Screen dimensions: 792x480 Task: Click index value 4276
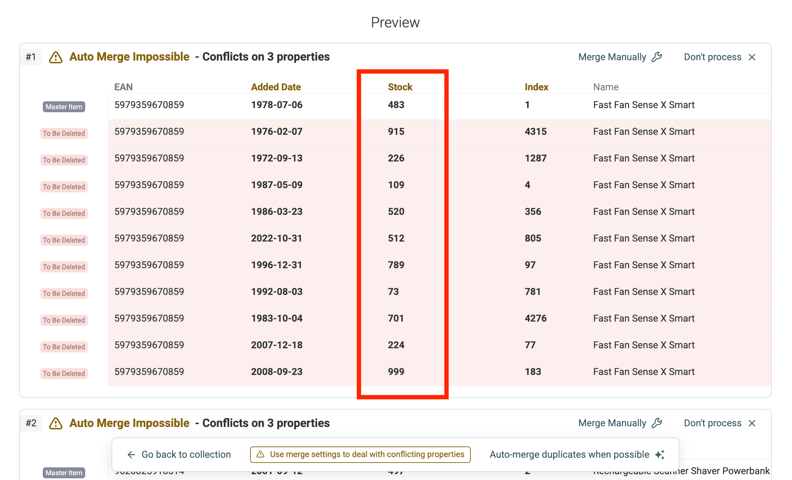pos(535,318)
